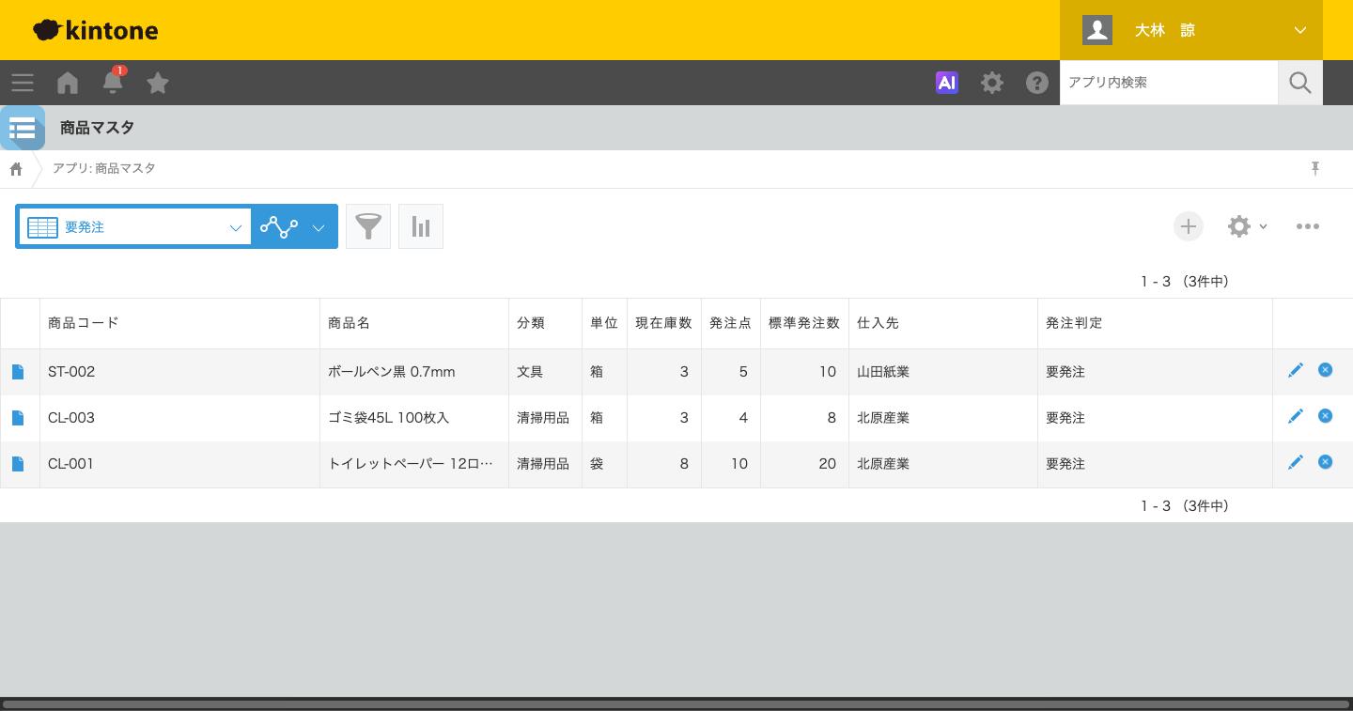This screenshot has height=711, width=1353.
Task: Click 山田紙業 supplier cell
Action: pos(943,372)
